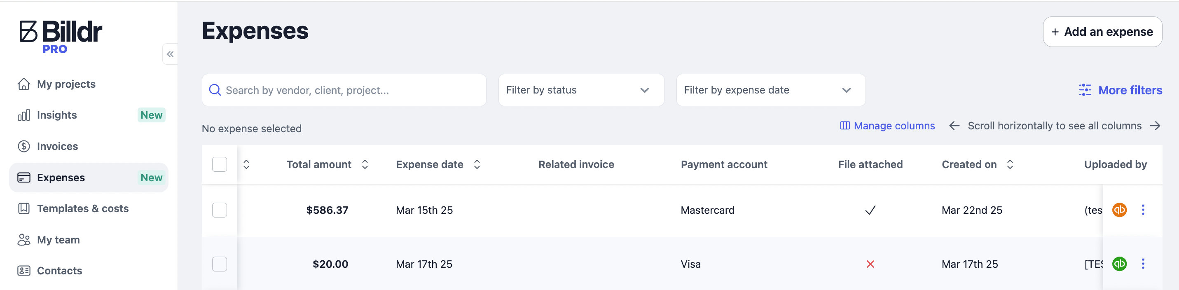Click right arrow to scroll columns

point(1155,126)
